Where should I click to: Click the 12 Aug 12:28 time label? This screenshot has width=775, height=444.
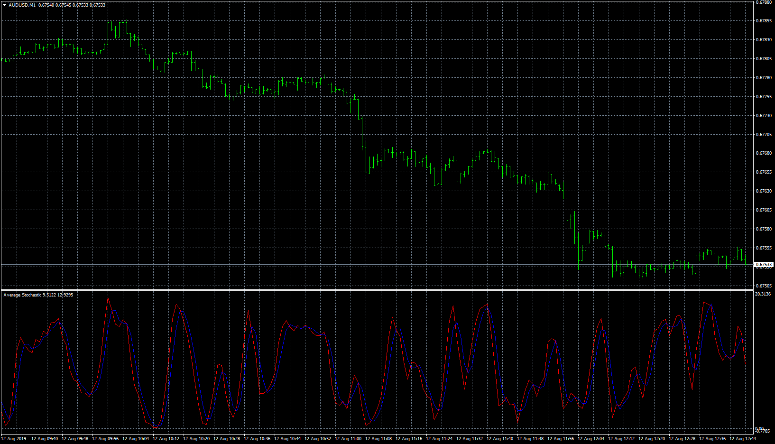682,439
